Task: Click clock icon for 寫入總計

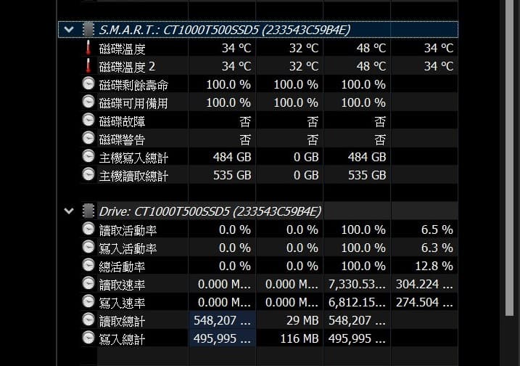Action: 88,338
